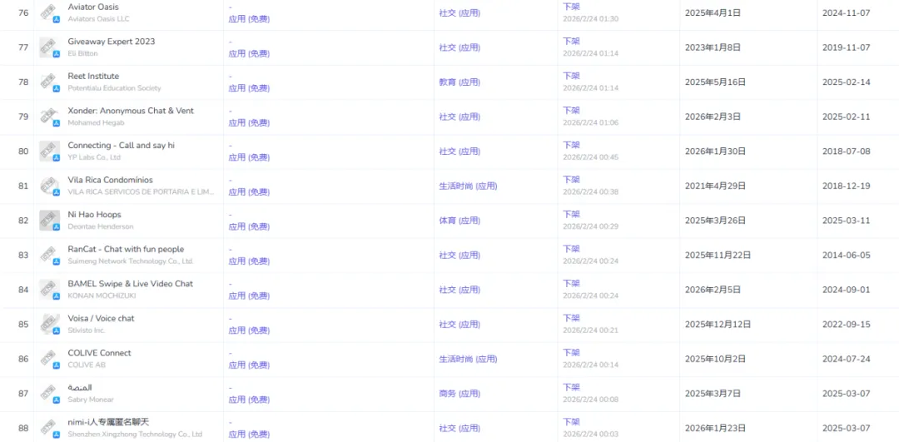
Task: Click the Ni Hao Hoops app icon
Action: coord(49,221)
